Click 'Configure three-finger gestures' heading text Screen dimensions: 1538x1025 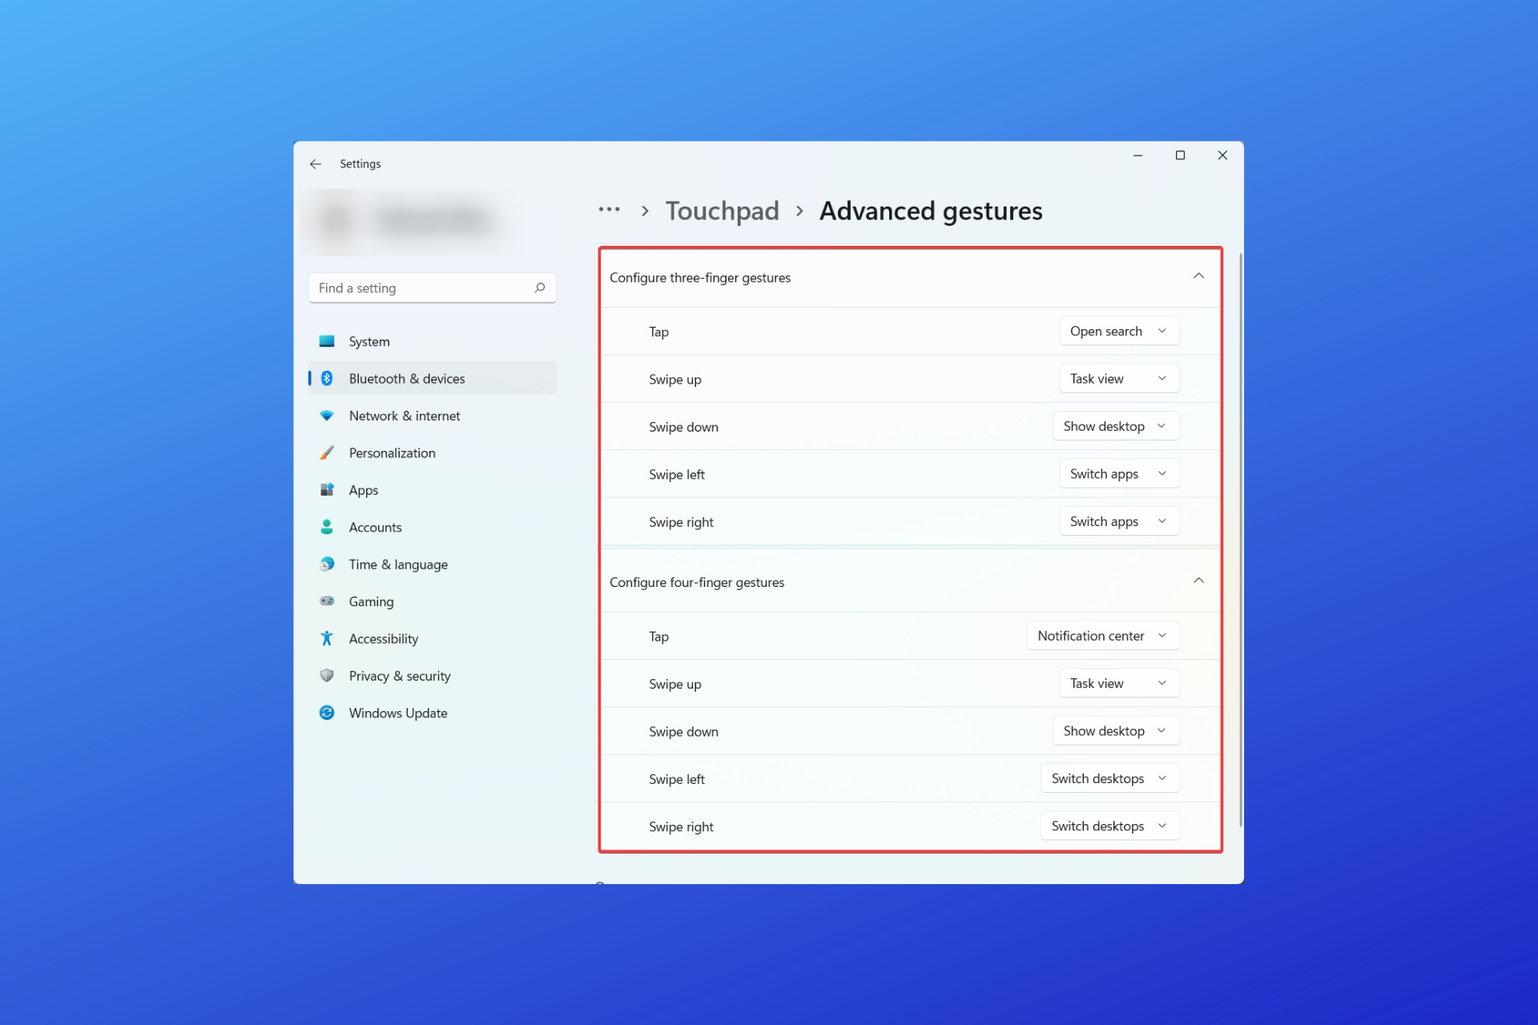(700, 278)
